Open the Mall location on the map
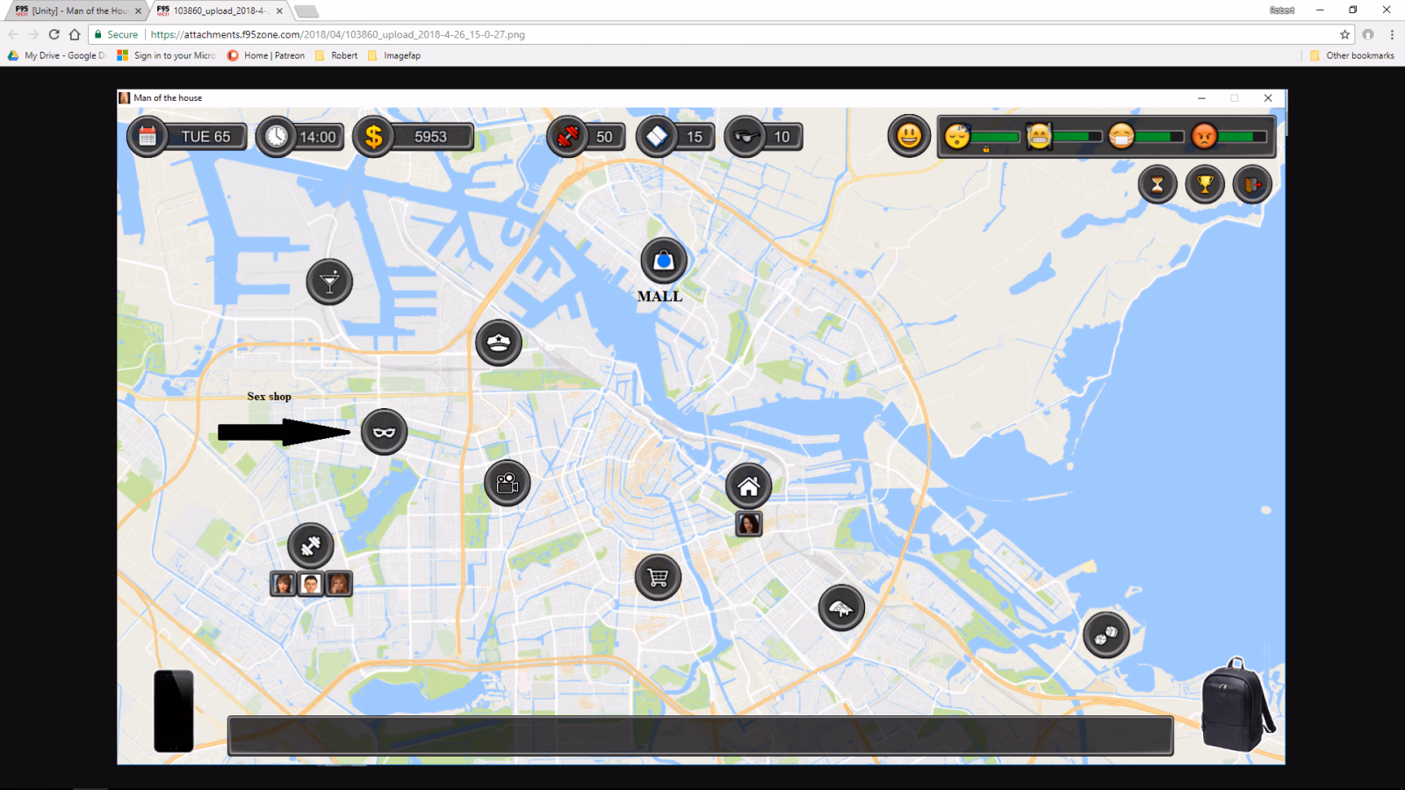The width and height of the screenshot is (1405, 790). point(664,261)
